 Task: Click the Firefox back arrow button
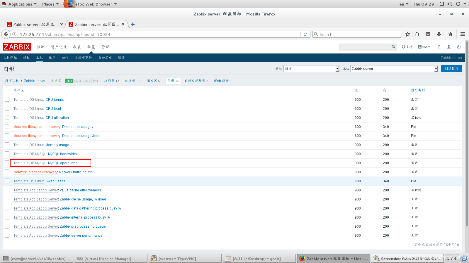click(x=6, y=34)
